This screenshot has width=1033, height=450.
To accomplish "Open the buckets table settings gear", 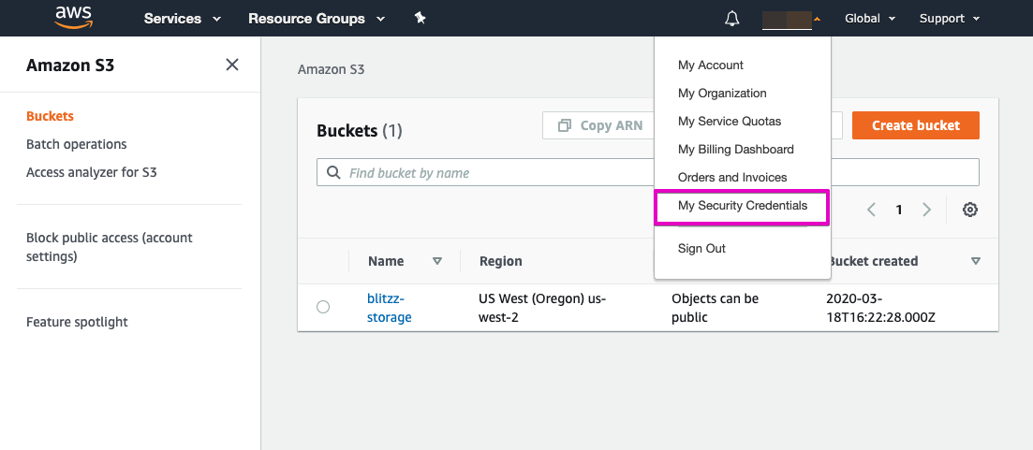I will (969, 210).
